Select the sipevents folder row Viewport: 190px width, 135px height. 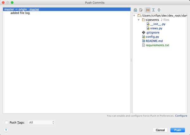tap(160, 20)
